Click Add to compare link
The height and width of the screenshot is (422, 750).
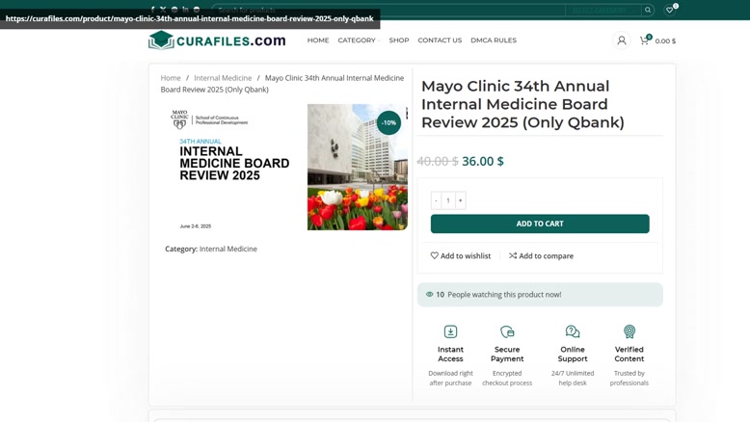coord(541,255)
